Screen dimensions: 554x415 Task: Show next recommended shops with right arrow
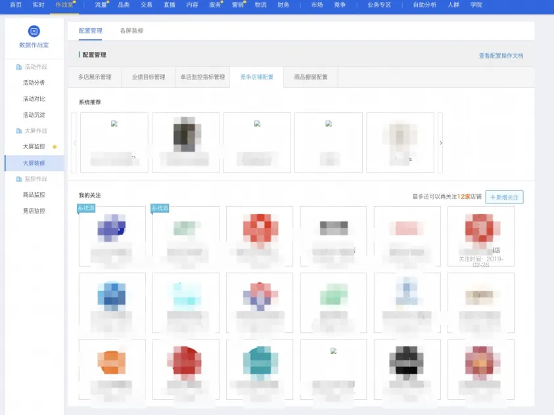click(440, 143)
